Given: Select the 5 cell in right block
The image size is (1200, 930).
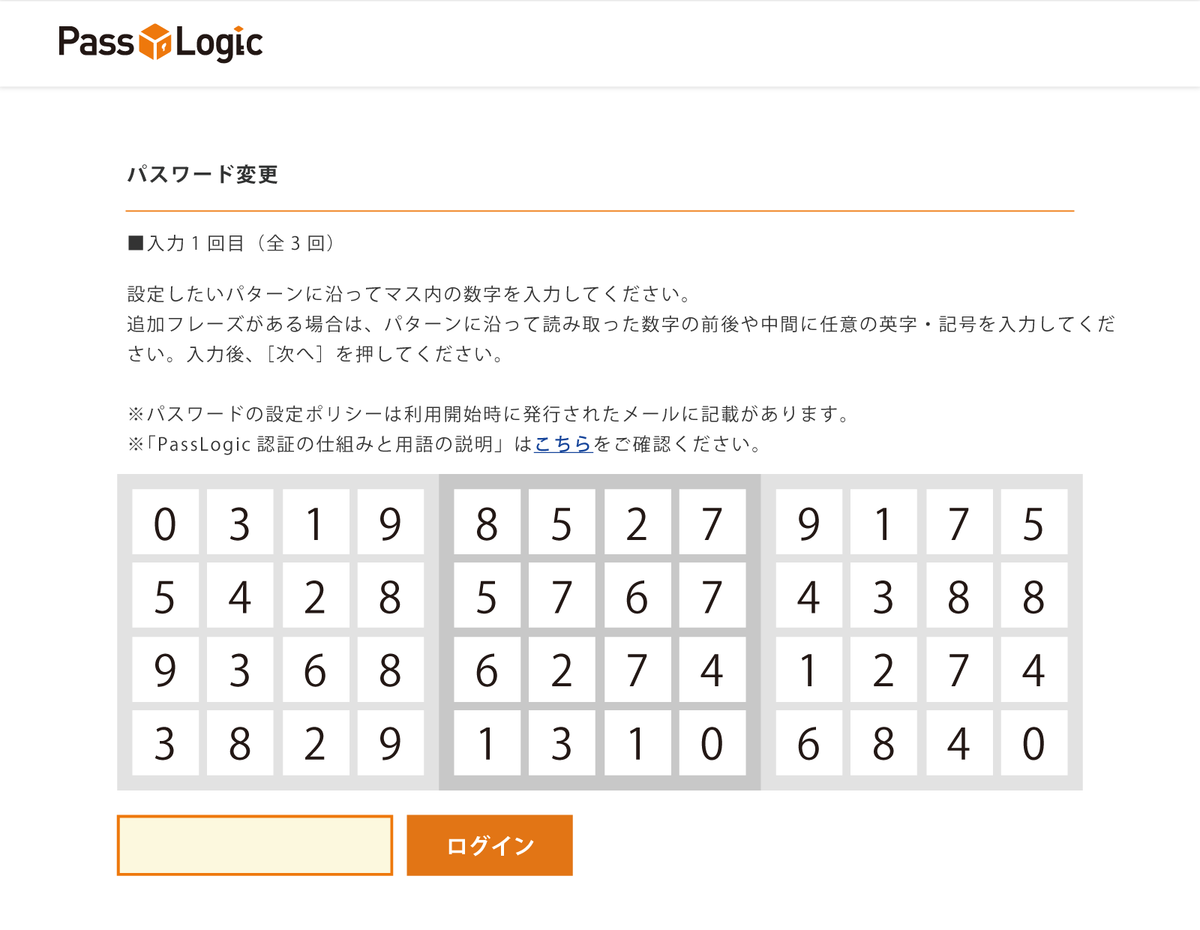Looking at the screenshot, I should [1033, 523].
